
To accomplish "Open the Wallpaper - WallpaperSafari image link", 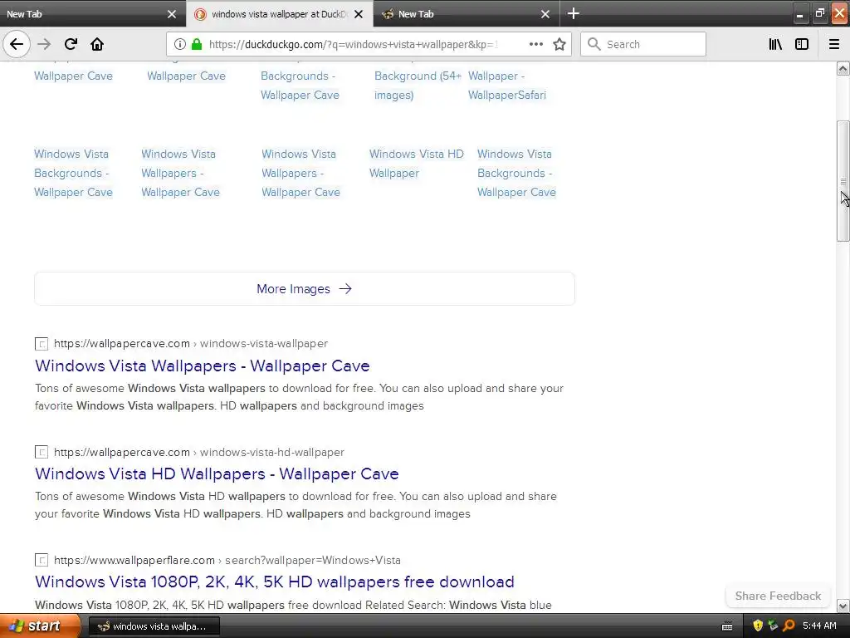I will click(x=507, y=86).
